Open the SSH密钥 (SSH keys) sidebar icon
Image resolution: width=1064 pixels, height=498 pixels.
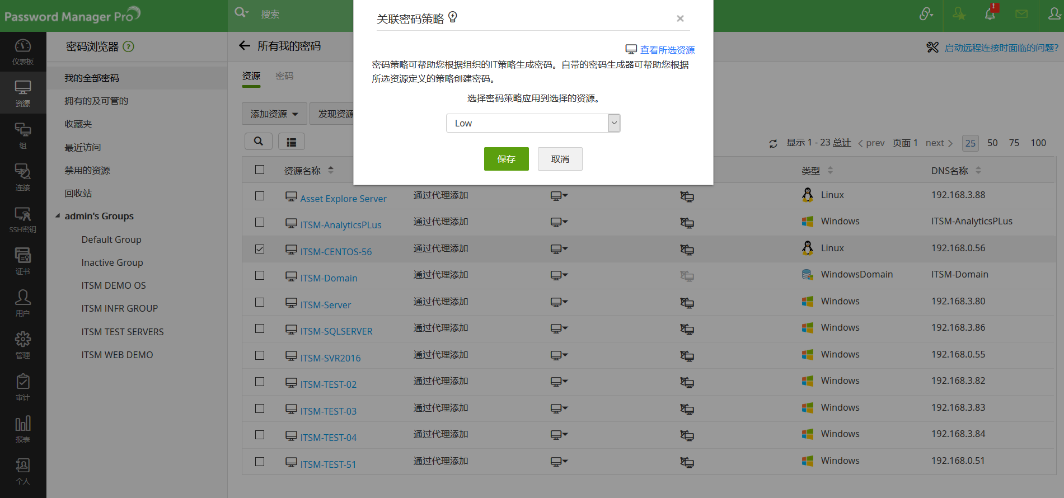(x=22, y=219)
